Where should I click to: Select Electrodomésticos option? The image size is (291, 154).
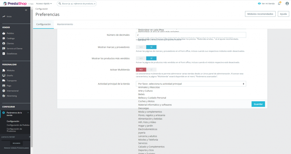tap(148, 129)
